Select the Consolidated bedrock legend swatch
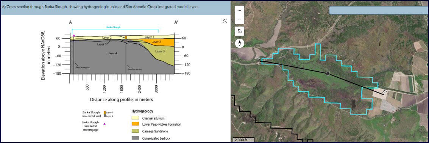Screen dimensions: 429x143 pos(135,138)
